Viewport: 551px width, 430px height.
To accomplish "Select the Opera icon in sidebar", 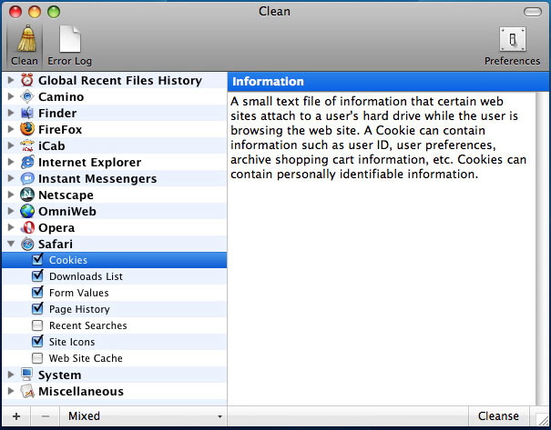I will coord(27,227).
